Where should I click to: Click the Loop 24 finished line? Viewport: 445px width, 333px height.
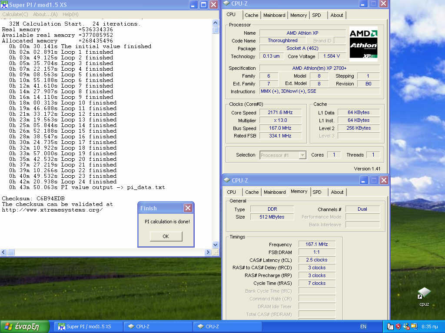coord(63,182)
